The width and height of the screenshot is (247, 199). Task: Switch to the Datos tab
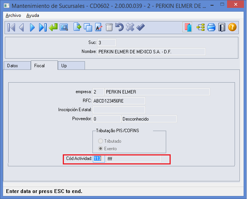point(17,66)
